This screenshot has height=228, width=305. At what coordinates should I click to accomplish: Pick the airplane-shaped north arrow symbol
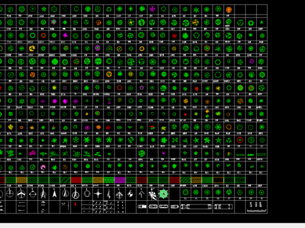22,194
